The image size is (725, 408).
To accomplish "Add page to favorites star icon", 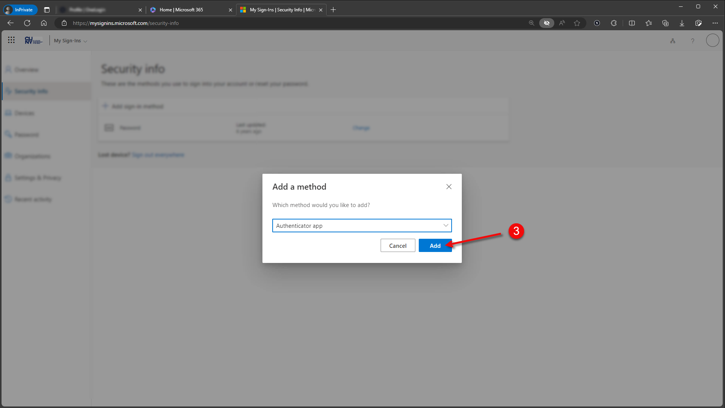I will click(x=577, y=23).
